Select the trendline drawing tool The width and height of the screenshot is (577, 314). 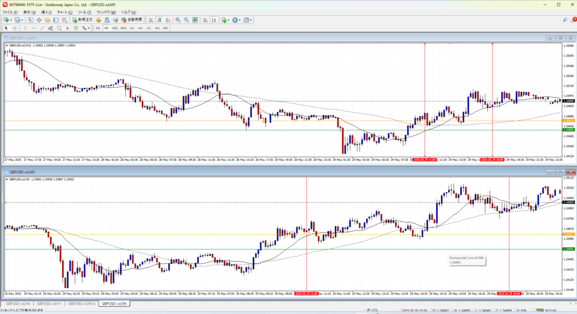click(x=43, y=28)
